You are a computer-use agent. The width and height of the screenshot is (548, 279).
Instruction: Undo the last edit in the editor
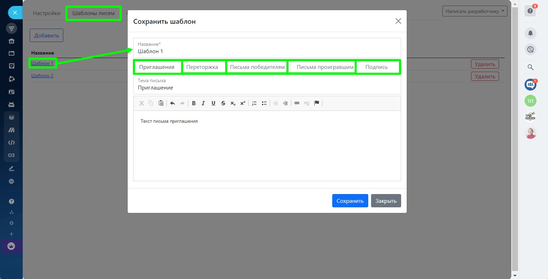click(x=172, y=103)
